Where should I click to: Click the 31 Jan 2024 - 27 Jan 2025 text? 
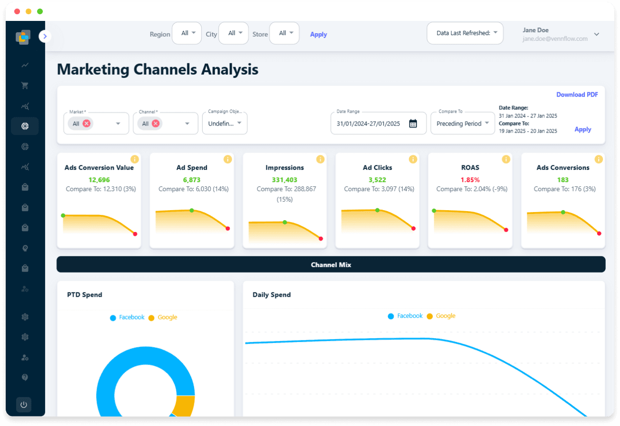click(528, 116)
